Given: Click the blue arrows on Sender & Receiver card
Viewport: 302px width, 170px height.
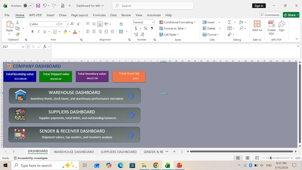Looking at the screenshot, I should [131, 135].
